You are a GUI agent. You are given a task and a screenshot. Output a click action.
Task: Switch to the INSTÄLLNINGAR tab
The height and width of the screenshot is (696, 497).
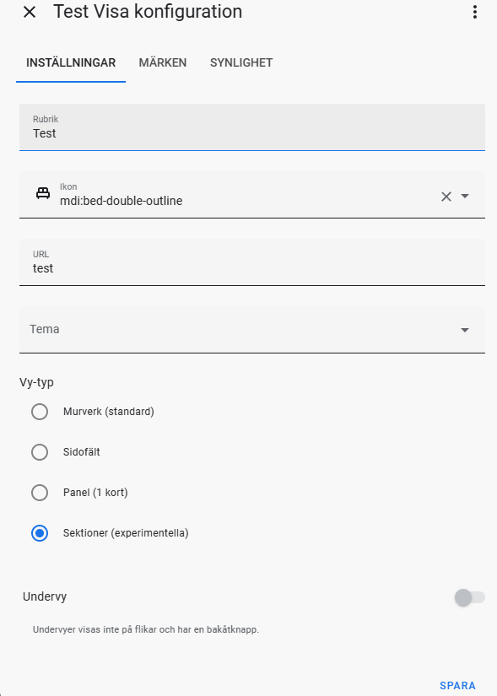pyautogui.click(x=71, y=63)
